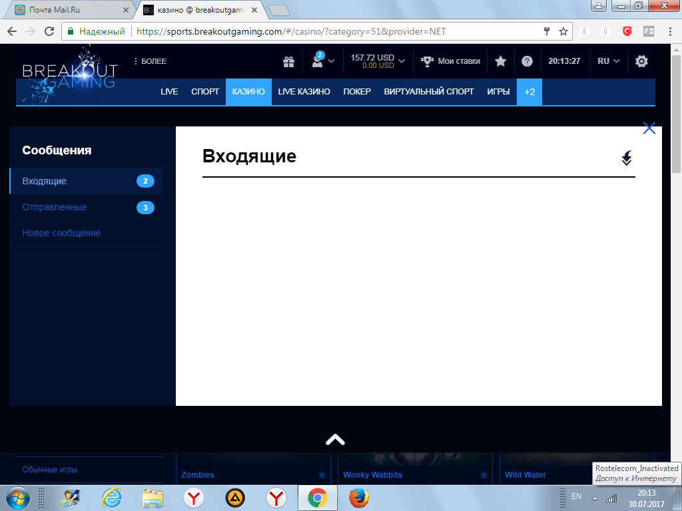Image resolution: width=682 pixels, height=511 pixels.
Task: Reload the page
Action: [49, 31]
